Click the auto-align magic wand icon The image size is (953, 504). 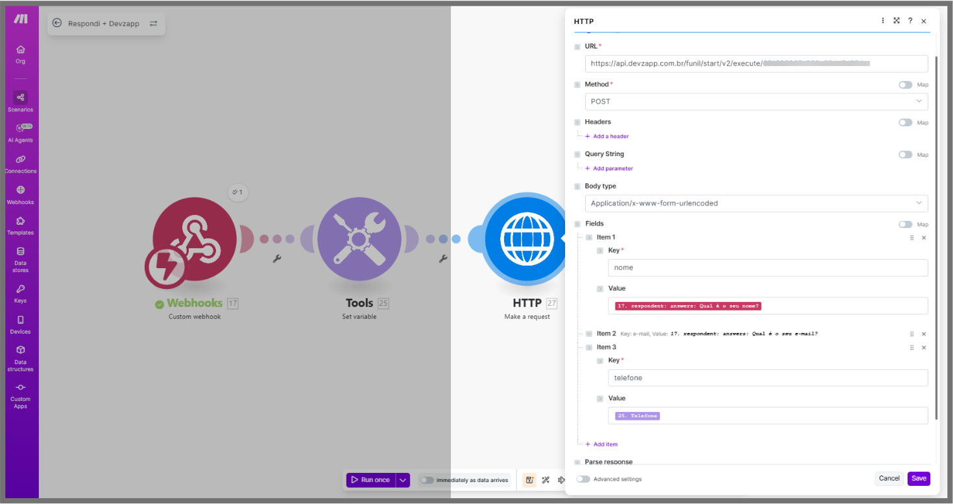point(546,480)
